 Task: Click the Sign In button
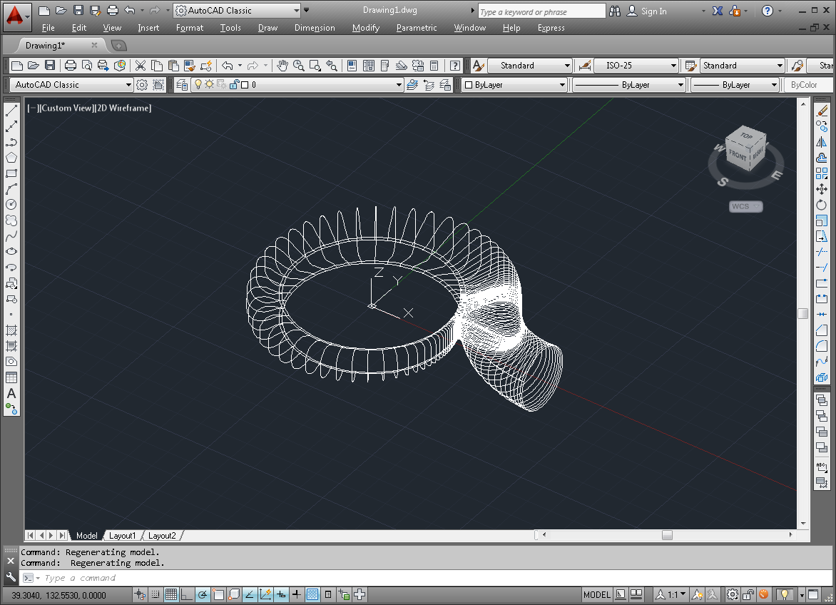pos(647,11)
